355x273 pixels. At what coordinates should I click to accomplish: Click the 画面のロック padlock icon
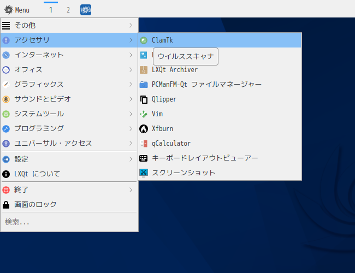6,205
